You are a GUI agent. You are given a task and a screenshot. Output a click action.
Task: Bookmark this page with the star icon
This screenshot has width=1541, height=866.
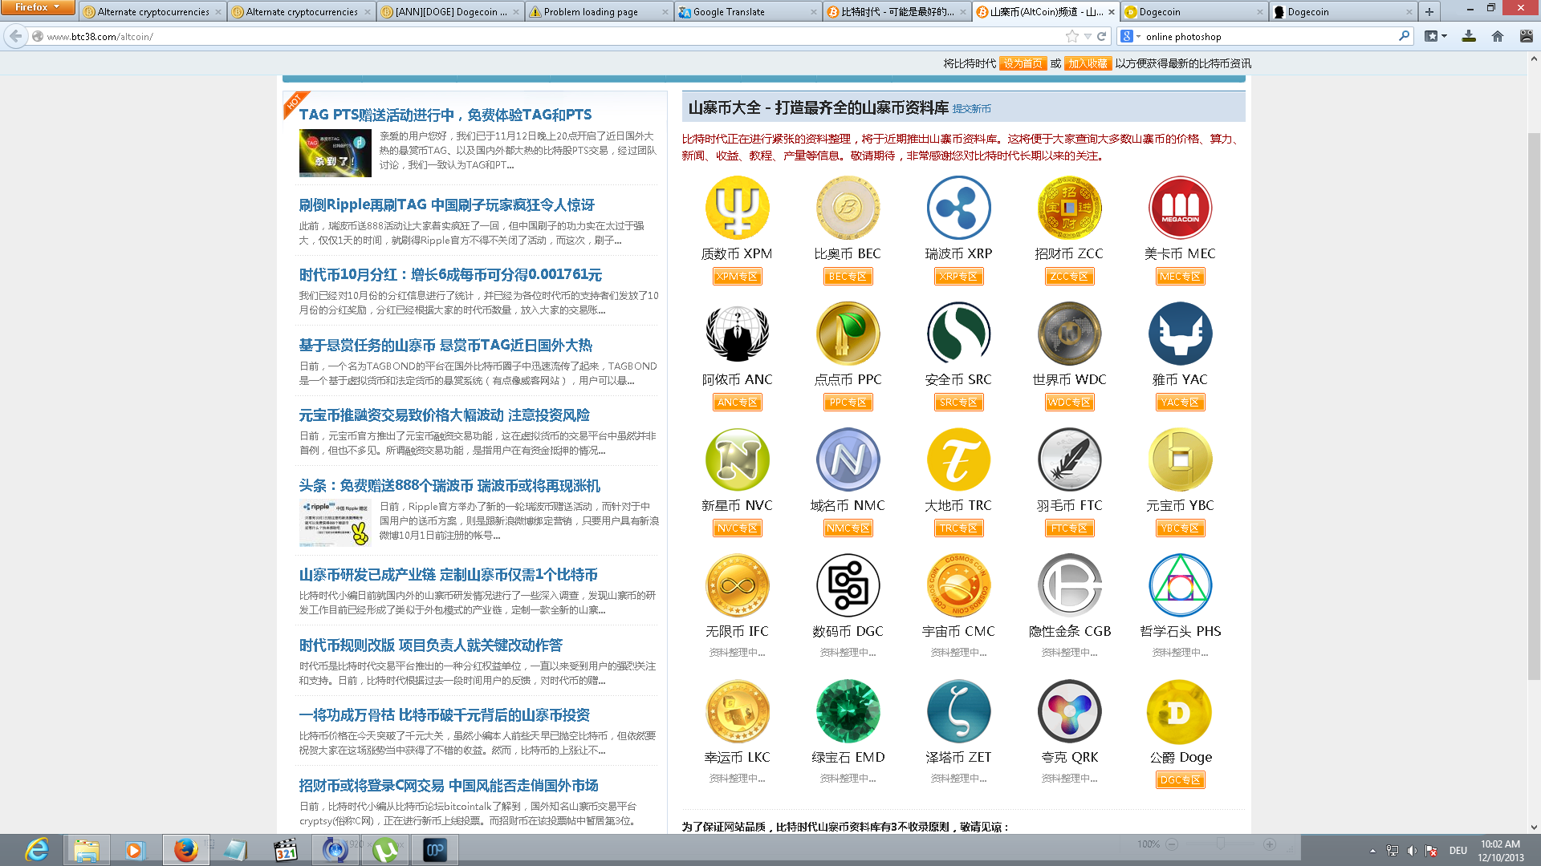point(1071,36)
